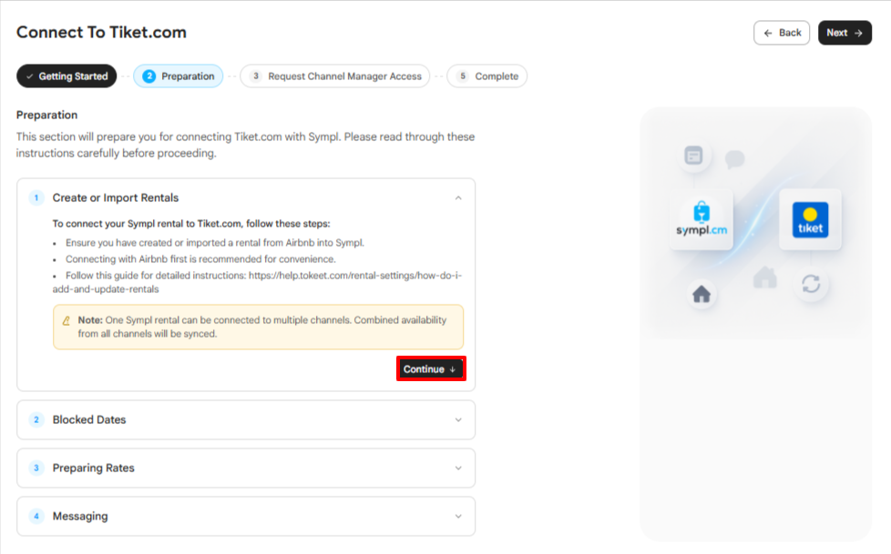The image size is (891, 554).
Task: Click the Preparing Rates title text
Action: pos(94,468)
